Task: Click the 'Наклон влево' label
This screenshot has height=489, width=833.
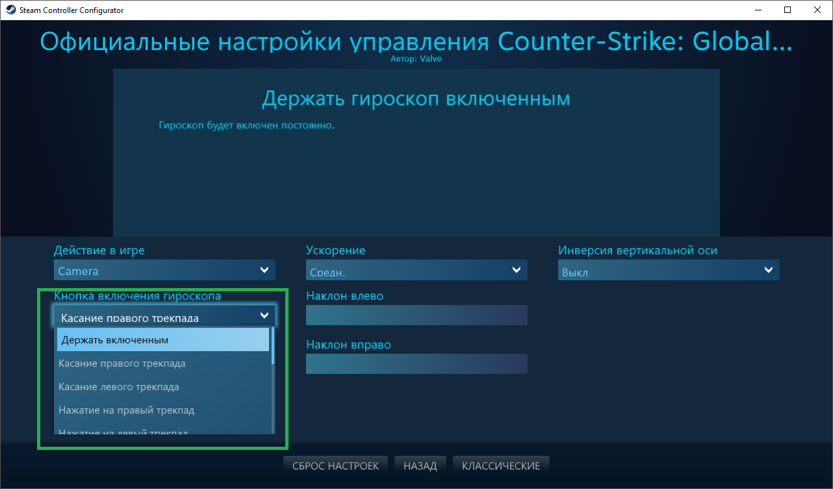Action: [x=345, y=296]
